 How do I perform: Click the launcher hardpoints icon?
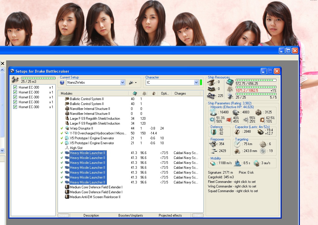pyautogui.click(x=211, y=89)
